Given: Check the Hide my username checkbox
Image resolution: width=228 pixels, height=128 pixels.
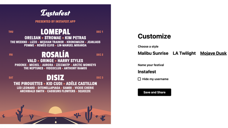Looking at the screenshot, I should tap(139, 79).
